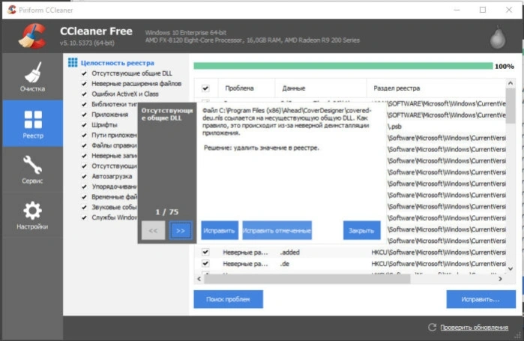524x341 pixels.
Task: Toggle Шрифты checkbox
Action: (84, 125)
